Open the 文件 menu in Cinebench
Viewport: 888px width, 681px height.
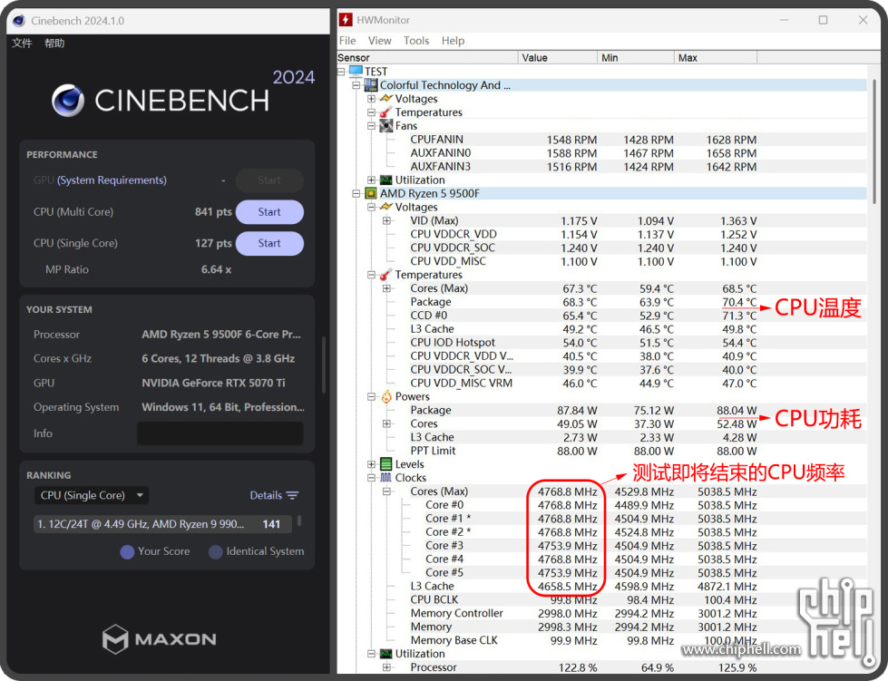click(22, 44)
